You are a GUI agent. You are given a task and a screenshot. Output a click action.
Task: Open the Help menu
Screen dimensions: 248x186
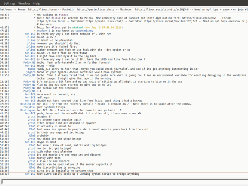coord(36,3)
